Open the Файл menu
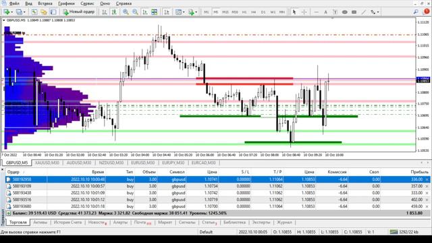The width and height of the screenshot is (432, 243). pyautogui.click(x=14, y=3)
